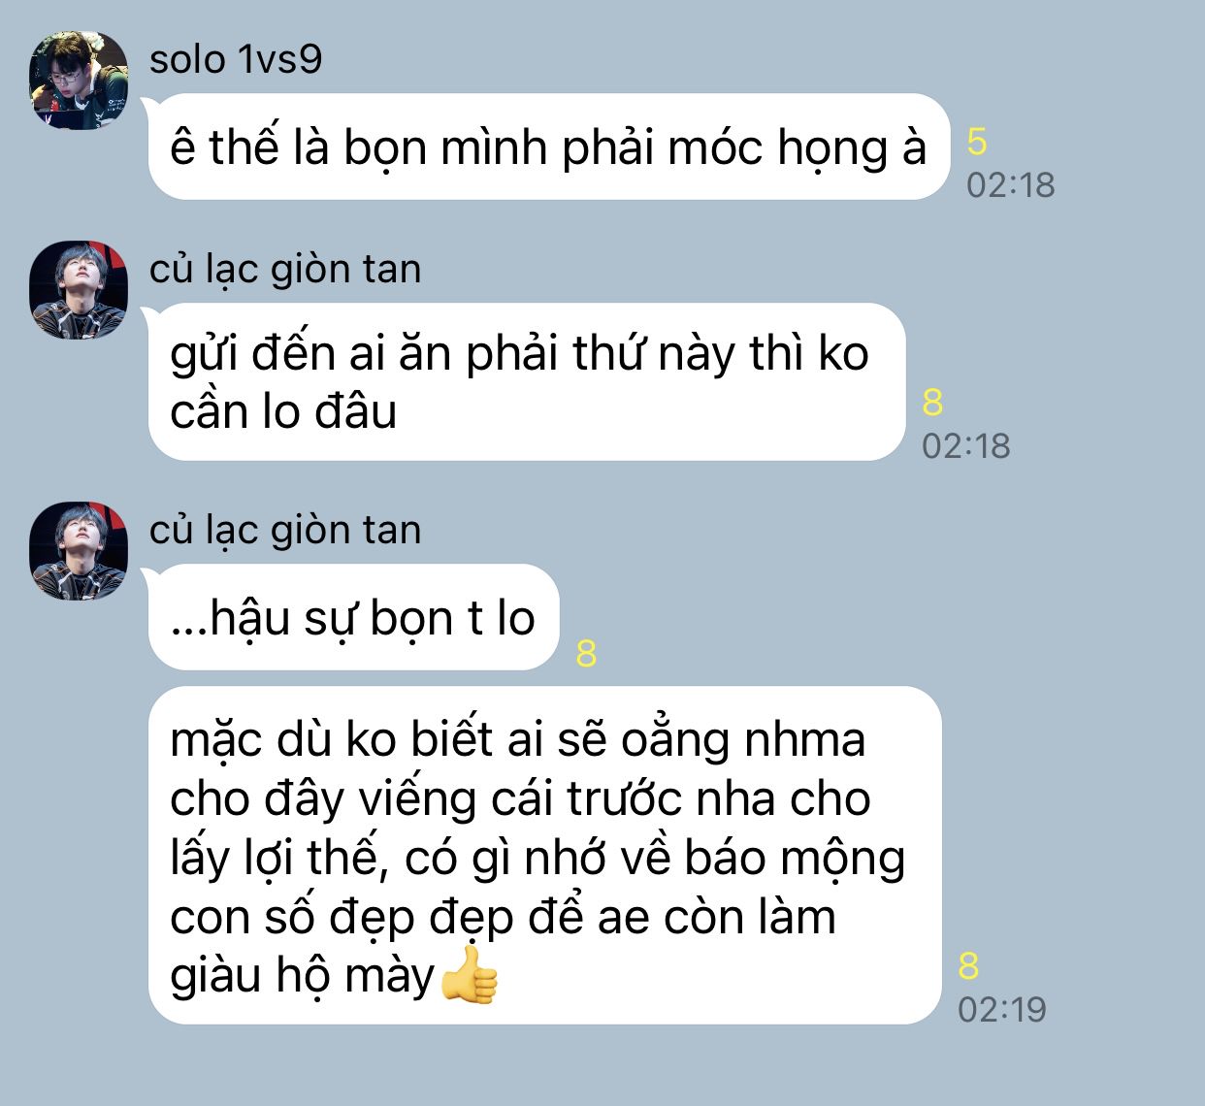Click name 'củ lạc giòn tan' above 'gửi đến ai'

(285, 269)
